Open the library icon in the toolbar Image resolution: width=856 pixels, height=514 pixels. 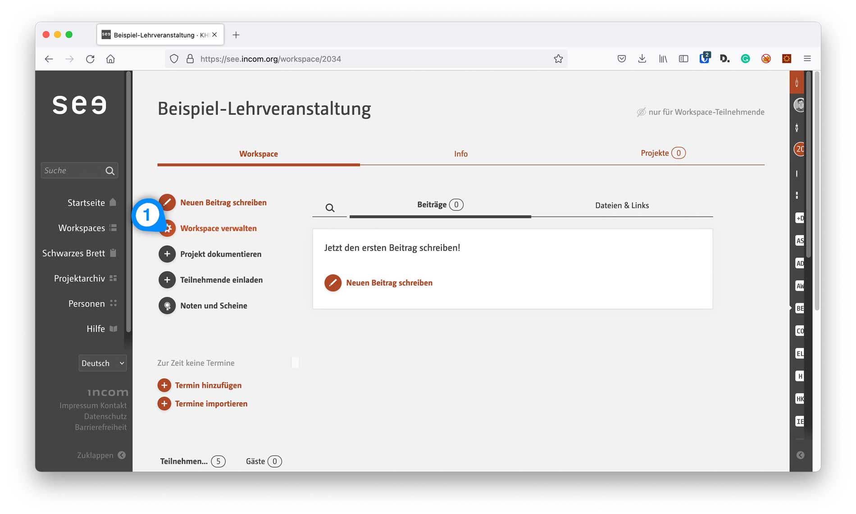click(663, 59)
